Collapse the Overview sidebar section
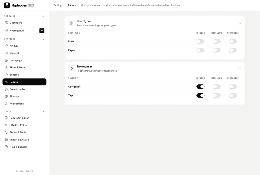The height and width of the screenshot is (175, 260). 43,16
